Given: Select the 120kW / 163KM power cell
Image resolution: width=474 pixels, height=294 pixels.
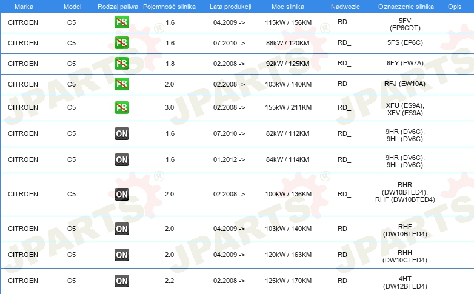Looking at the screenshot, I should 288,255.
